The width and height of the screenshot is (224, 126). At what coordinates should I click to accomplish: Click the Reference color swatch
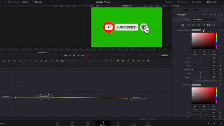[x=196, y=85]
